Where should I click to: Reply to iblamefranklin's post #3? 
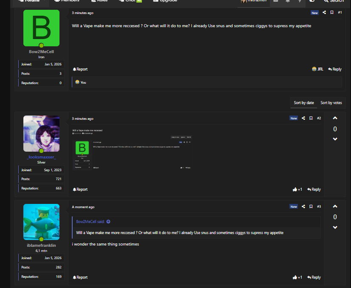coord(314,277)
